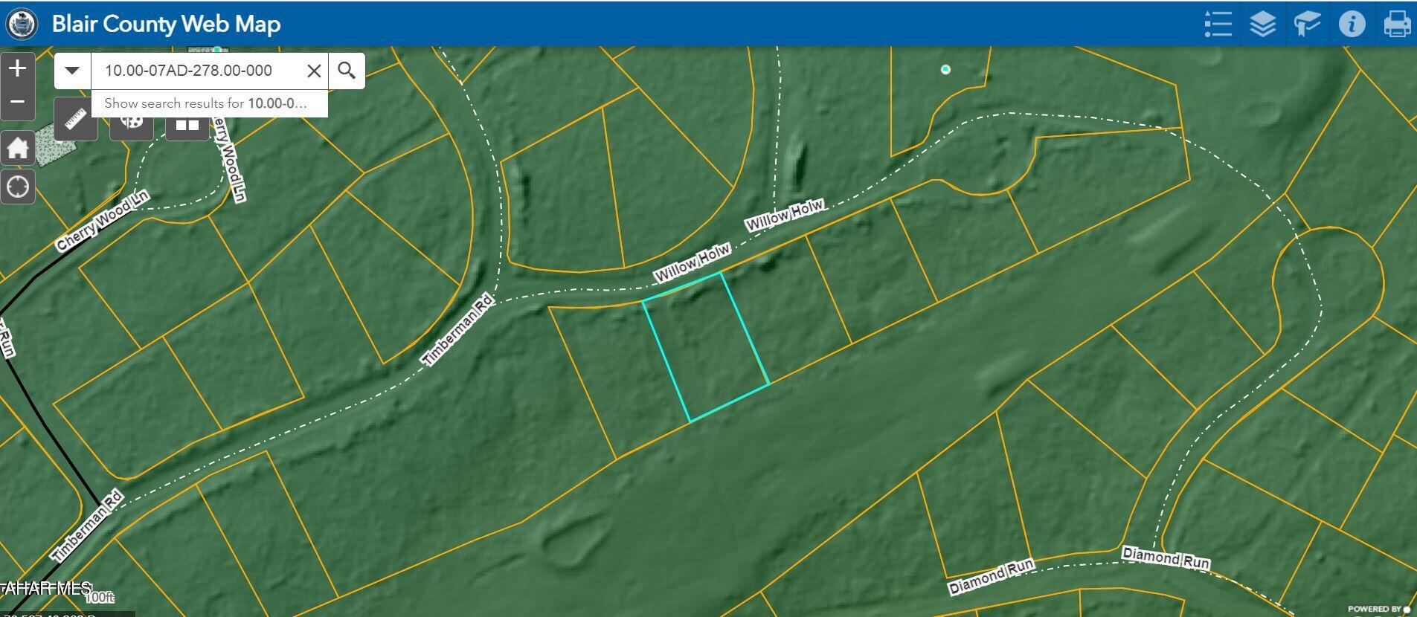Screen dimensions: 1417x617
Task: Open the basemap gallery grid
Action: [187, 125]
